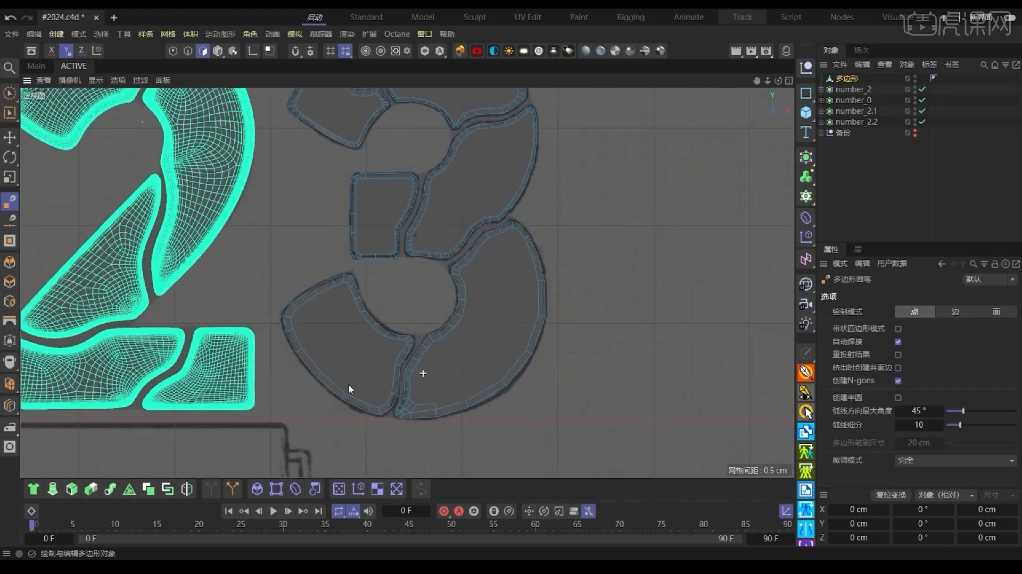Click the search magnifier icon at top left
Image resolution: width=1022 pixels, height=574 pixels.
(x=9, y=67)
